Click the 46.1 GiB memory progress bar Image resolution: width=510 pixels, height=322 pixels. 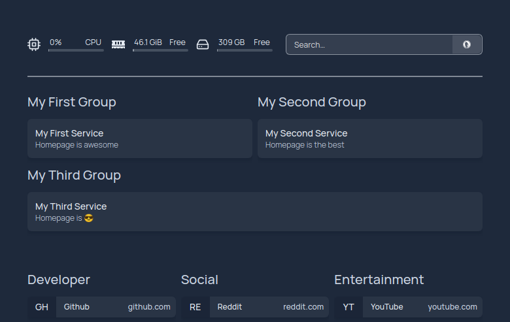tap(160, 50)
